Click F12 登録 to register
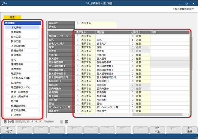The image size is (198, 139). click(190, 130)
